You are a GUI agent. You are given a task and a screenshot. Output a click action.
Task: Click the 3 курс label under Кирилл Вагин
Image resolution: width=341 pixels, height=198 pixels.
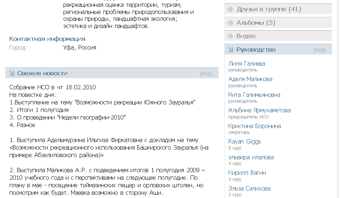(235, 179)
